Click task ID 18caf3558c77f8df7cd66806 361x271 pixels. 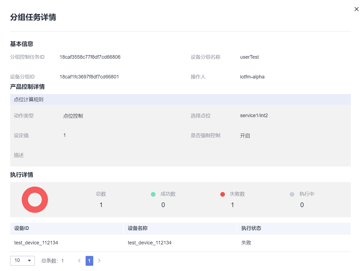tap(90, 57)
